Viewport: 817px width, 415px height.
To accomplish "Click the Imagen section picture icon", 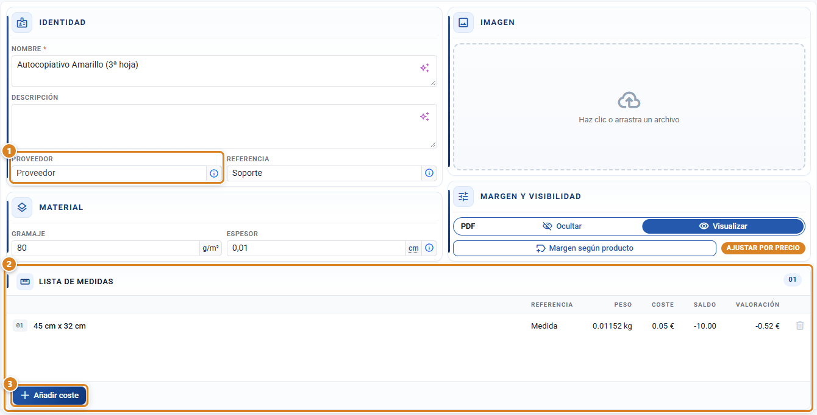I will [463, 23].
